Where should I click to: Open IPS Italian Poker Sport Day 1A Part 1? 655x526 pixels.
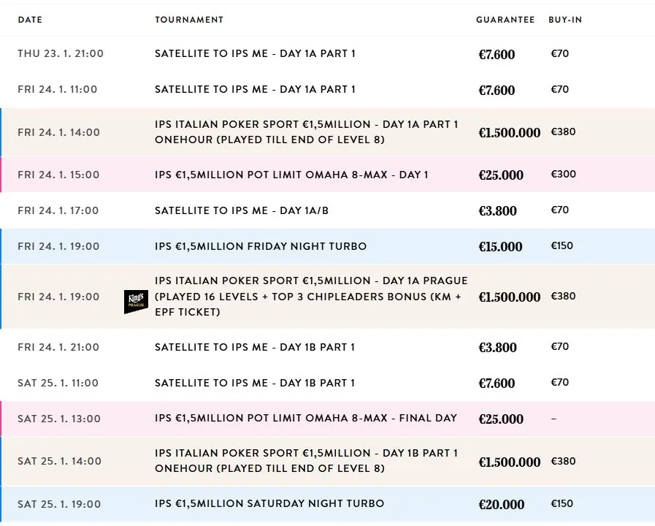point(327,132)
